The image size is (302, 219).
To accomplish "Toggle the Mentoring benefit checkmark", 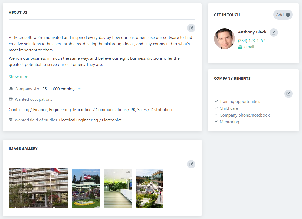I will click(216, 122).
